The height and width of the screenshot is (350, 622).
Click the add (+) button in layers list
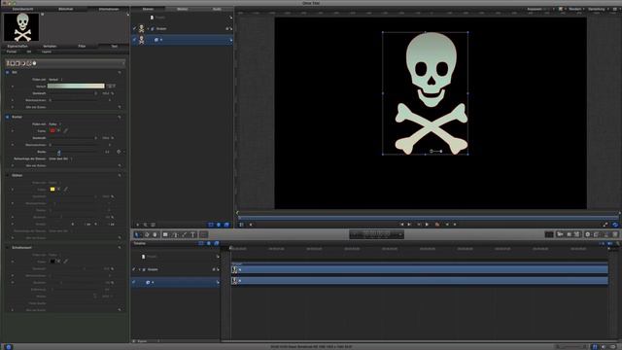[138, 225]
